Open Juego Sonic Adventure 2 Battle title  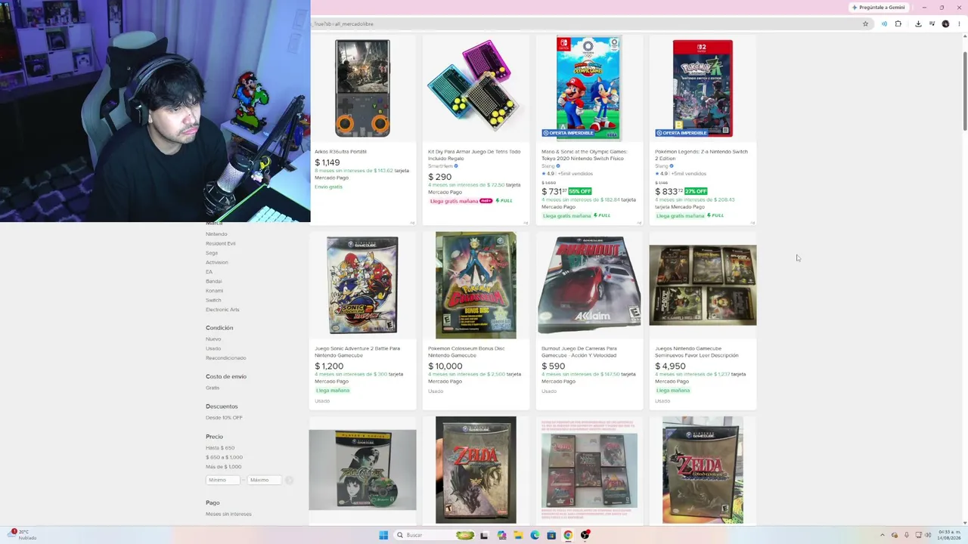(x=357, y=352)
